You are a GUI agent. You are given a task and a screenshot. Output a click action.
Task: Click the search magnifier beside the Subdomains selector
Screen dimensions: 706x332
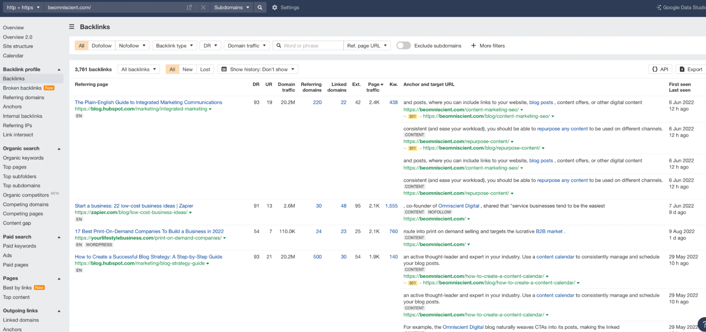[260, 7]
